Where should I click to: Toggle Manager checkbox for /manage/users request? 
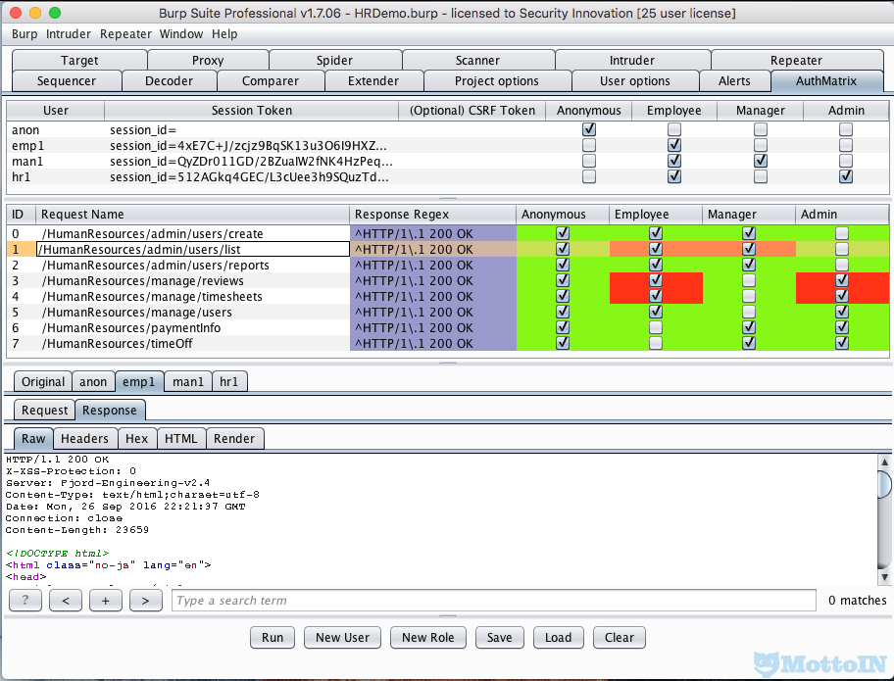click(749, 312)
